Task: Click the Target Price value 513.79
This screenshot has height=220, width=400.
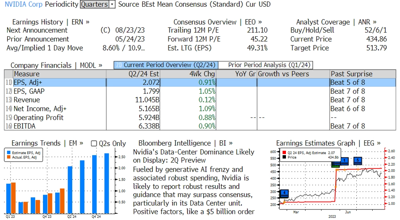Action: pyautogui.click(x=377, y=48)
